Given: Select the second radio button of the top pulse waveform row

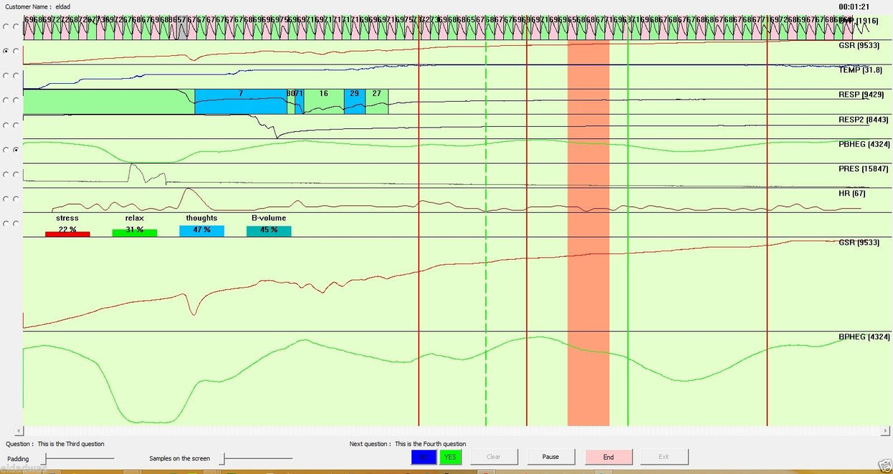Looking at the screenshot, I should pos(16,26).
